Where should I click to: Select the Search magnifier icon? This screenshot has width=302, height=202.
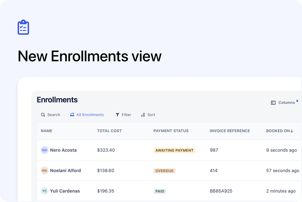43,115
